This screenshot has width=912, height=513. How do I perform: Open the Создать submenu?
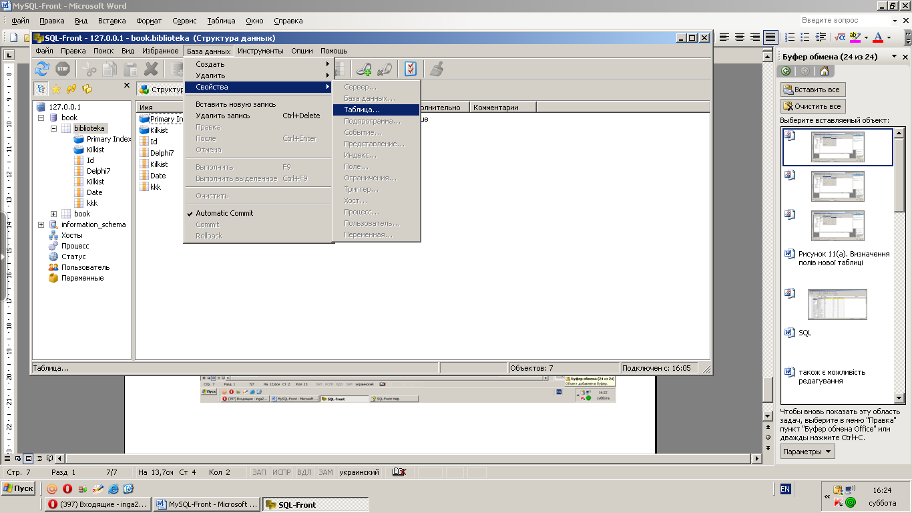[x=259, y=64]
